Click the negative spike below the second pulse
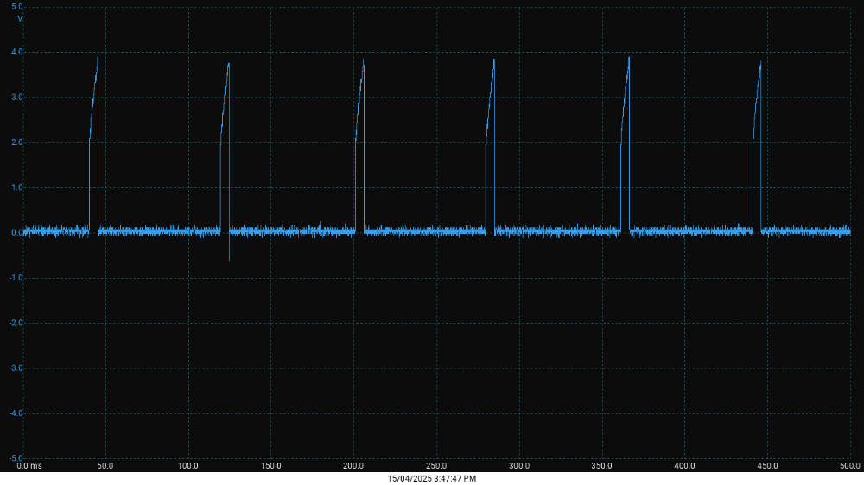864x485 pixels. pos(229,259)
